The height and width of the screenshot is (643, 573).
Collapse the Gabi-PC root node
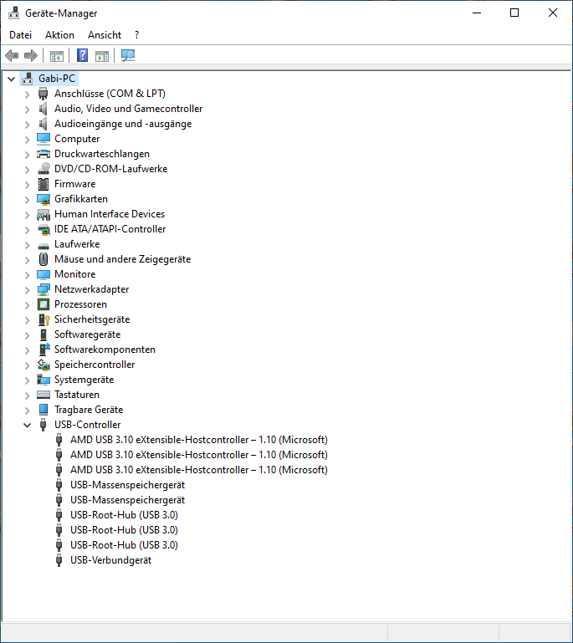click(x=12, y=79)
